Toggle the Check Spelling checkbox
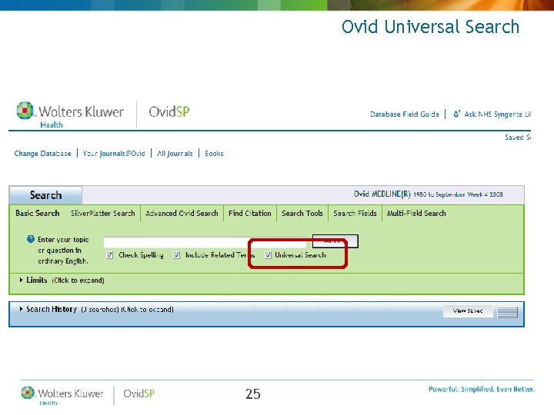554x415 pixels. pyautogui.click(x=109, y=255)
